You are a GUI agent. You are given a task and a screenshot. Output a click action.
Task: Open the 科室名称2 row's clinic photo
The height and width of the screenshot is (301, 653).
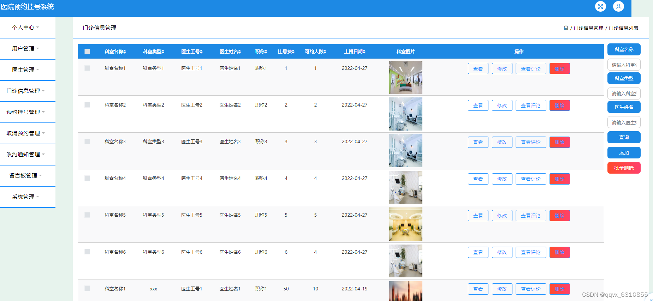(x=405, y=114)
